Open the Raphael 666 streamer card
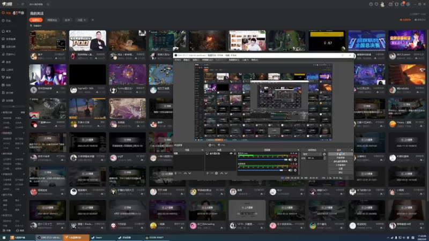 point(87,79)
